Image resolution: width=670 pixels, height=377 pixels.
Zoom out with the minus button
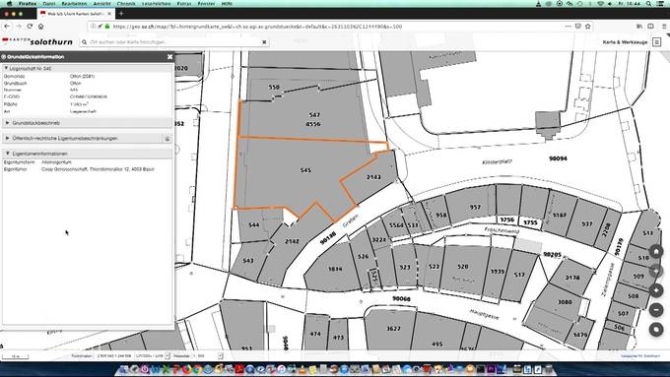(656, 309)
